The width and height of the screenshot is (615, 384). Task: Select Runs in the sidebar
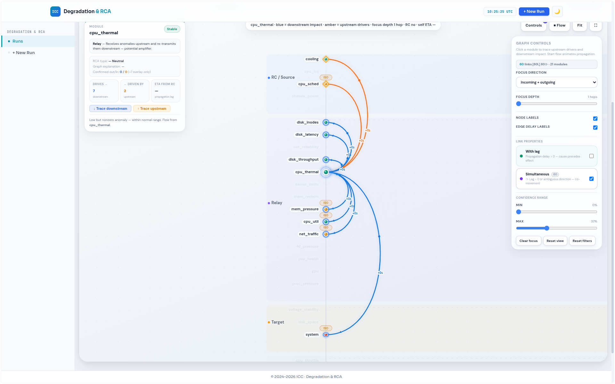tap(18, 41)
